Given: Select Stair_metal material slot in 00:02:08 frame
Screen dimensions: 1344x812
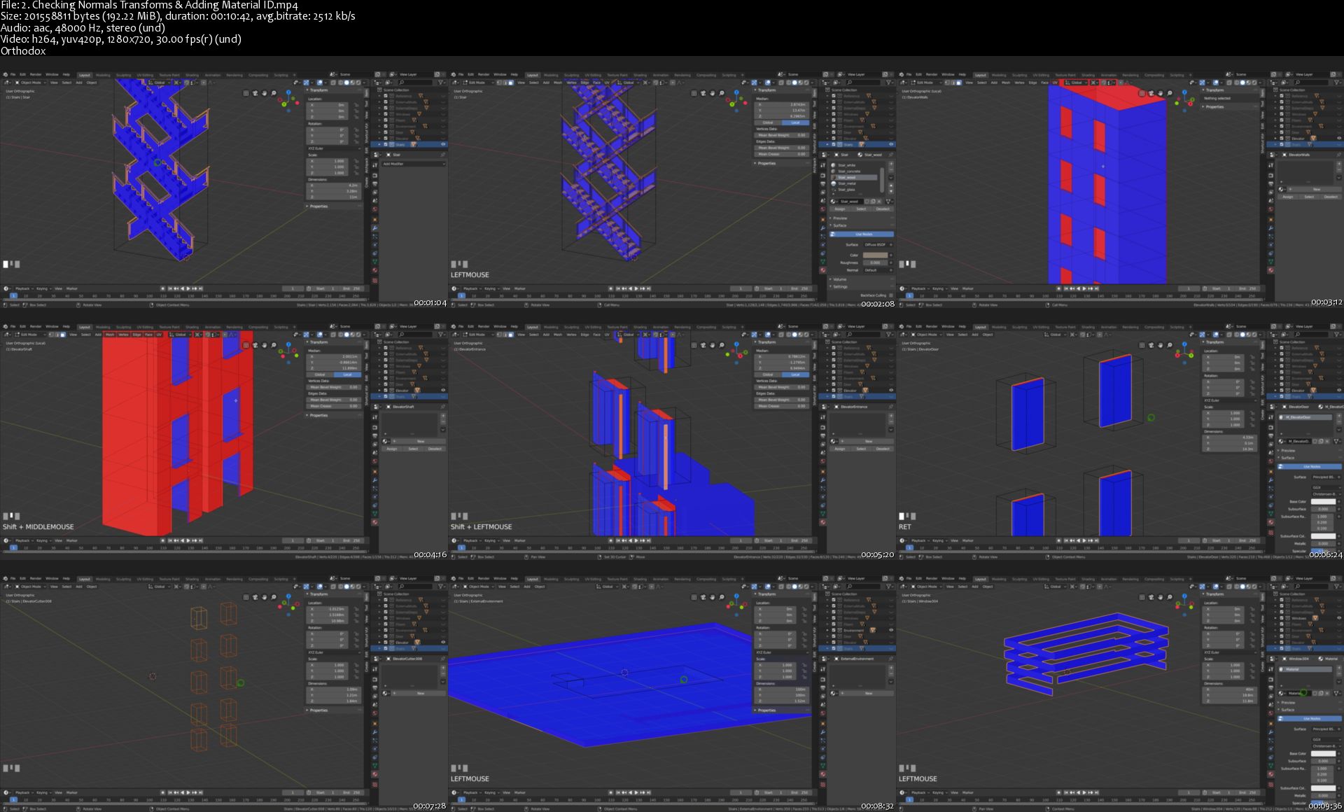Looking at the screenshot, I should pos(847,183).
